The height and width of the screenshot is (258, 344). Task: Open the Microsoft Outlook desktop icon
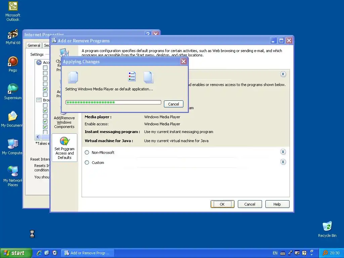click(x=13, y=11)
